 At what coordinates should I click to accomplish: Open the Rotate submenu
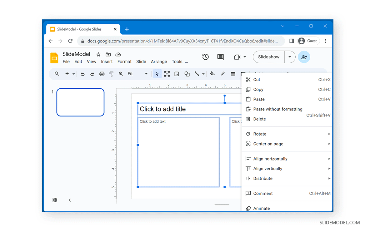coord(259,134)
